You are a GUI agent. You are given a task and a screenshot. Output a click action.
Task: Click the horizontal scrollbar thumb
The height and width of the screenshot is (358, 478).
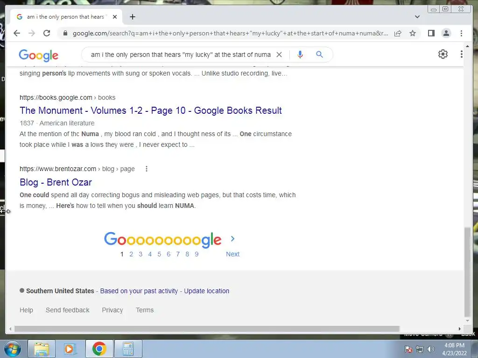(x=207, y=329)
